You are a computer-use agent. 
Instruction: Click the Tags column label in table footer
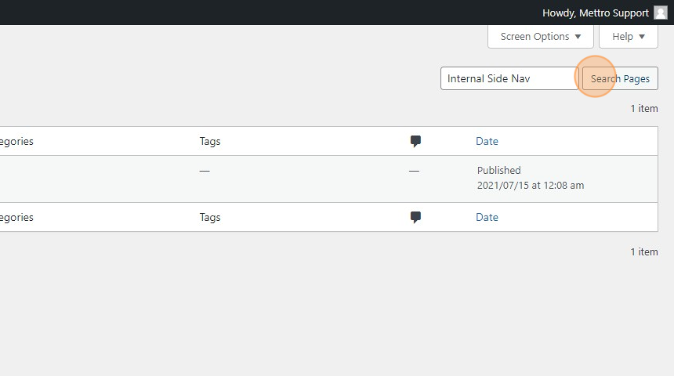[x=210, y=217]
